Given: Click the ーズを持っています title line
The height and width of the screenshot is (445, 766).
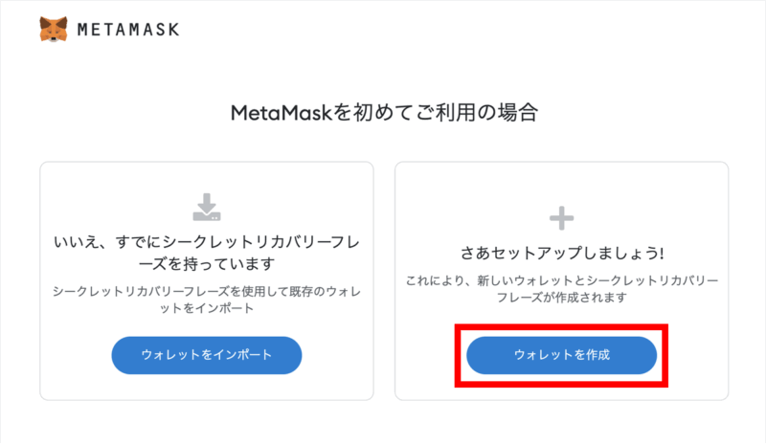Looking at the screenshot, I should (206, 262).
